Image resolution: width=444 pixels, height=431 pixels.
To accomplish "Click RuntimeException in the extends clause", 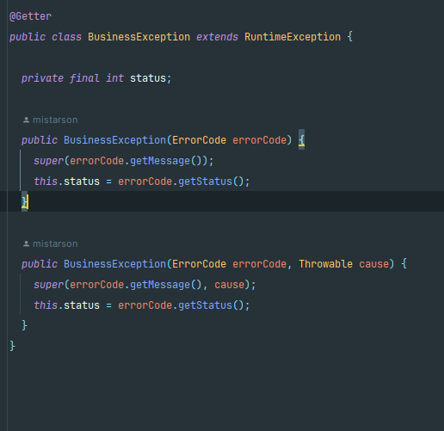I will (x=293, y=37).
